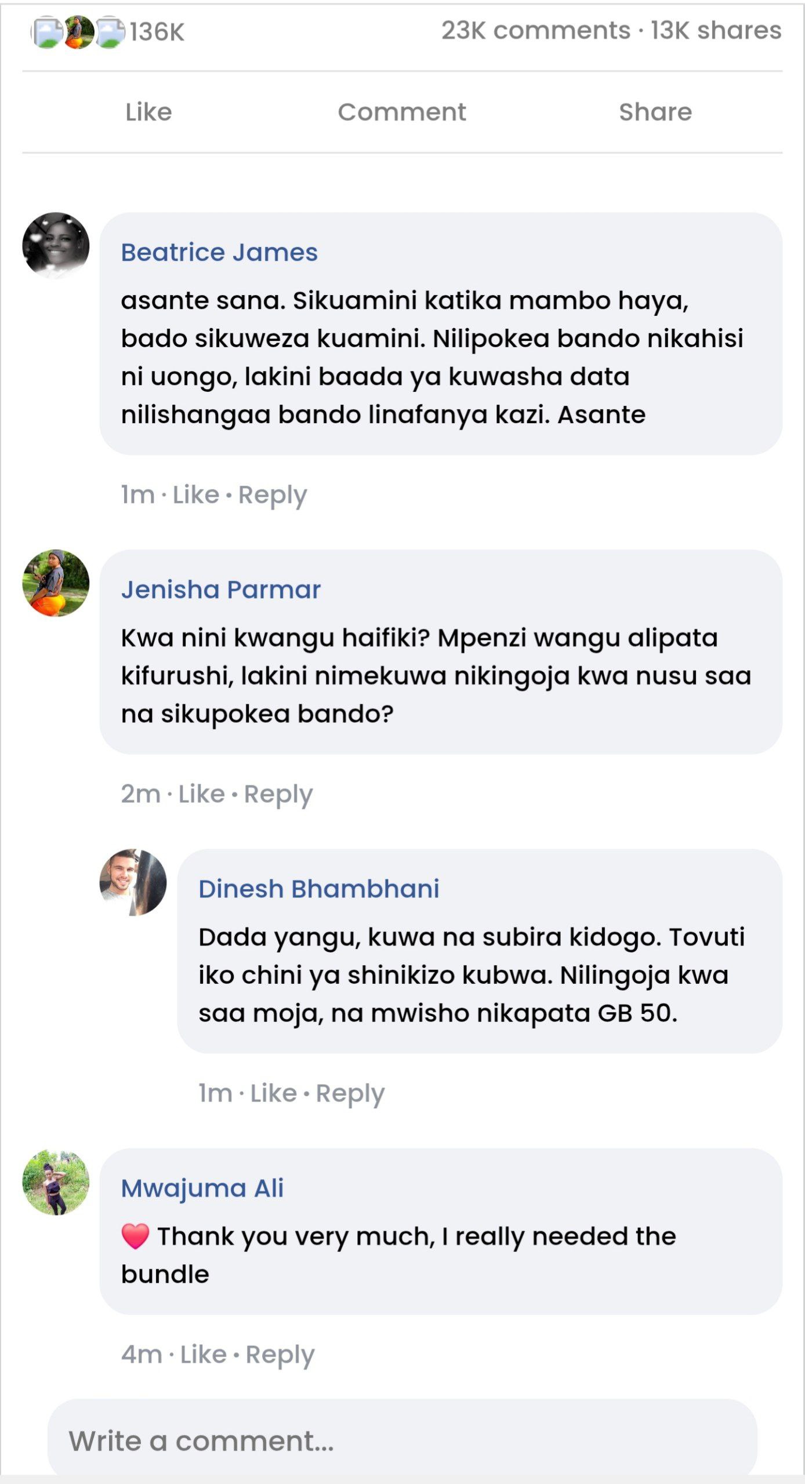The width and height of the screenshot is (805, 1484).
Task: Like Jenisha Parmar's comment
Action: 201,794
